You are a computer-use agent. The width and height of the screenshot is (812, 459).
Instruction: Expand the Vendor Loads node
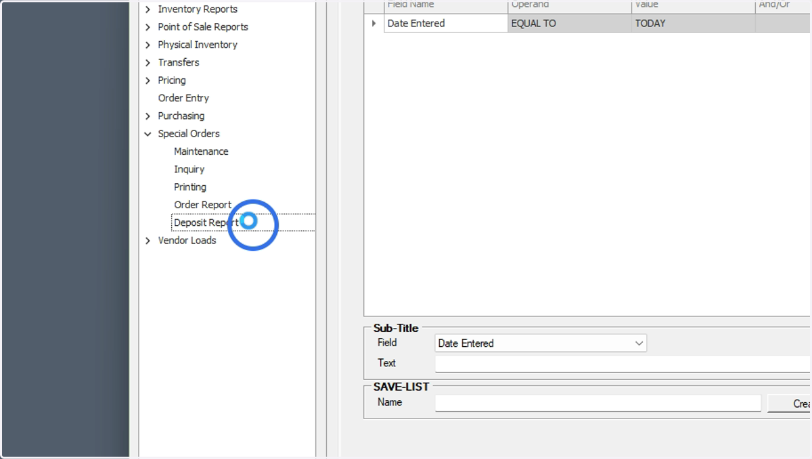148,241
